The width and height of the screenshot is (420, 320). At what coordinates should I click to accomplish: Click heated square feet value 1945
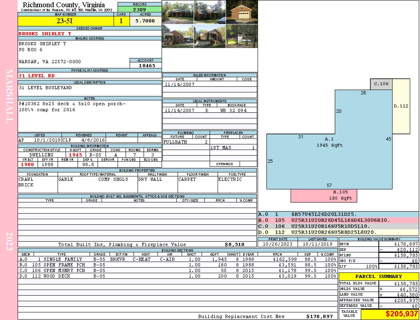76,155
